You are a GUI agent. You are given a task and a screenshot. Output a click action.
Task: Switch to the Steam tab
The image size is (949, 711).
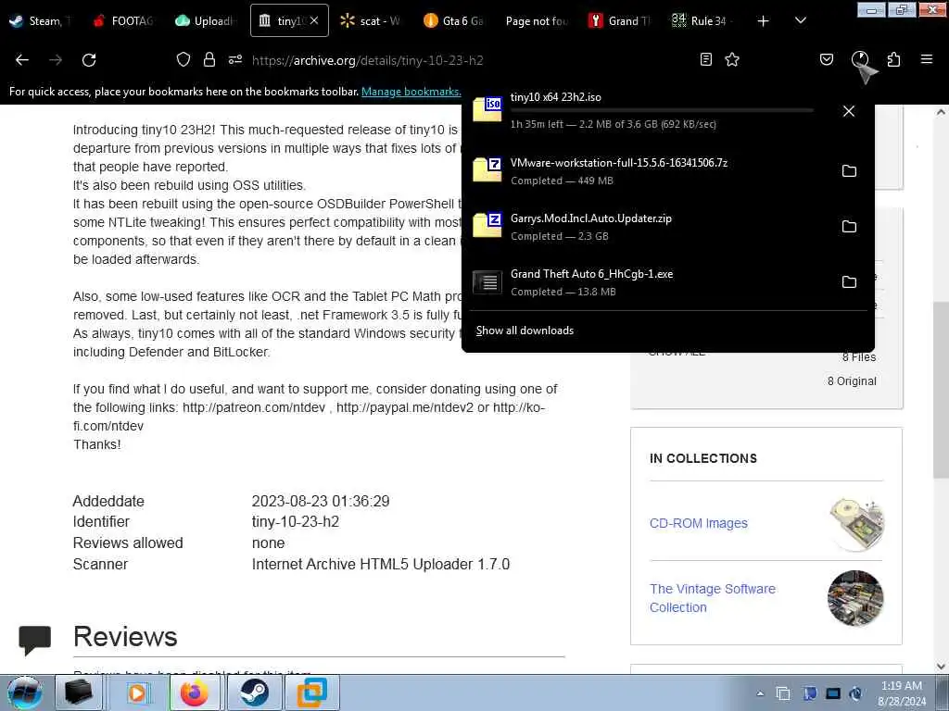click(41, 21)
